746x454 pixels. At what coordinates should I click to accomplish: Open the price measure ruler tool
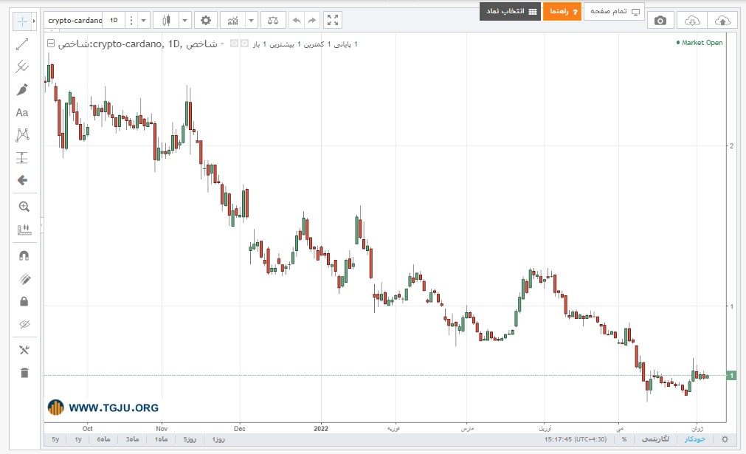point(24,230)
